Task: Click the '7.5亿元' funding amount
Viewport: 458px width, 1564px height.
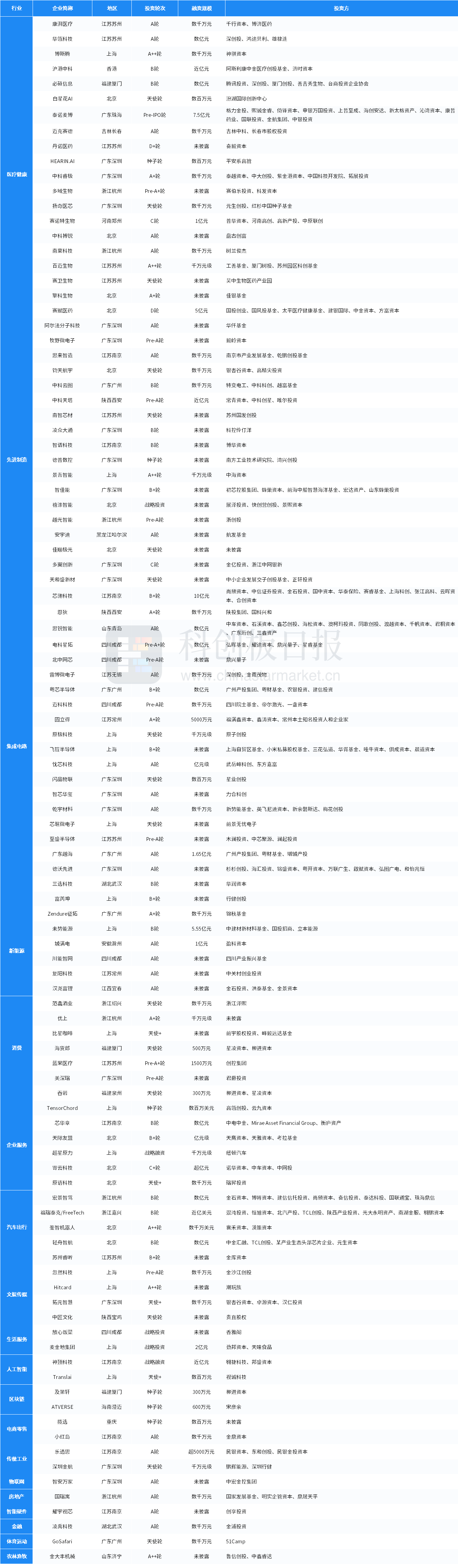Action: click(201, 115)
